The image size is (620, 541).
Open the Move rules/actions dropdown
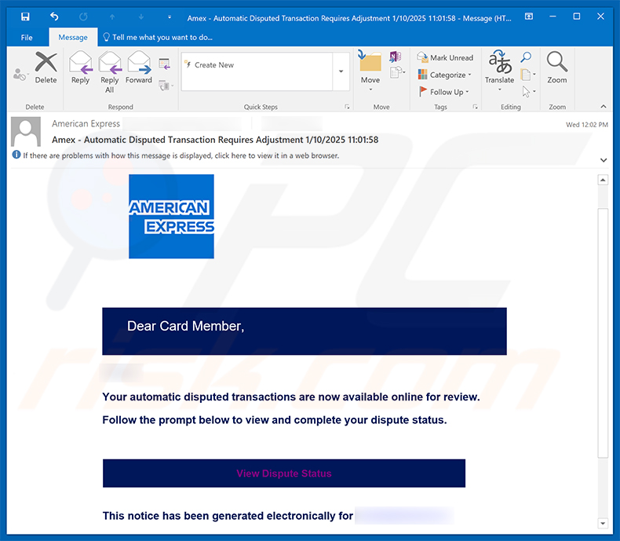[x=397, y=72]
